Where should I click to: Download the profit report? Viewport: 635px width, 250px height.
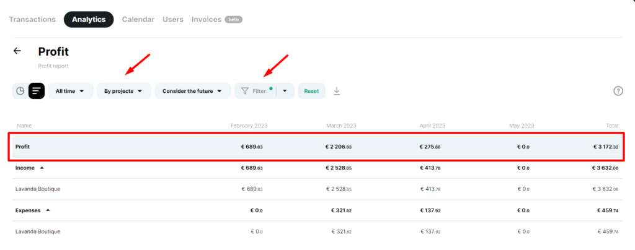coord(337,92)
